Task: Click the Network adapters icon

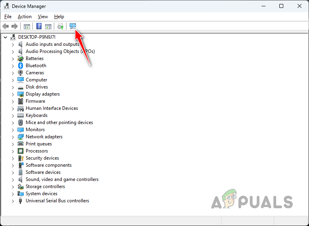Action: (21, 137)
